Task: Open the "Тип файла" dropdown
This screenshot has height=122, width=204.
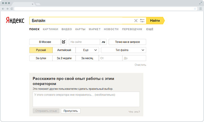Action: tap(124, 50)
